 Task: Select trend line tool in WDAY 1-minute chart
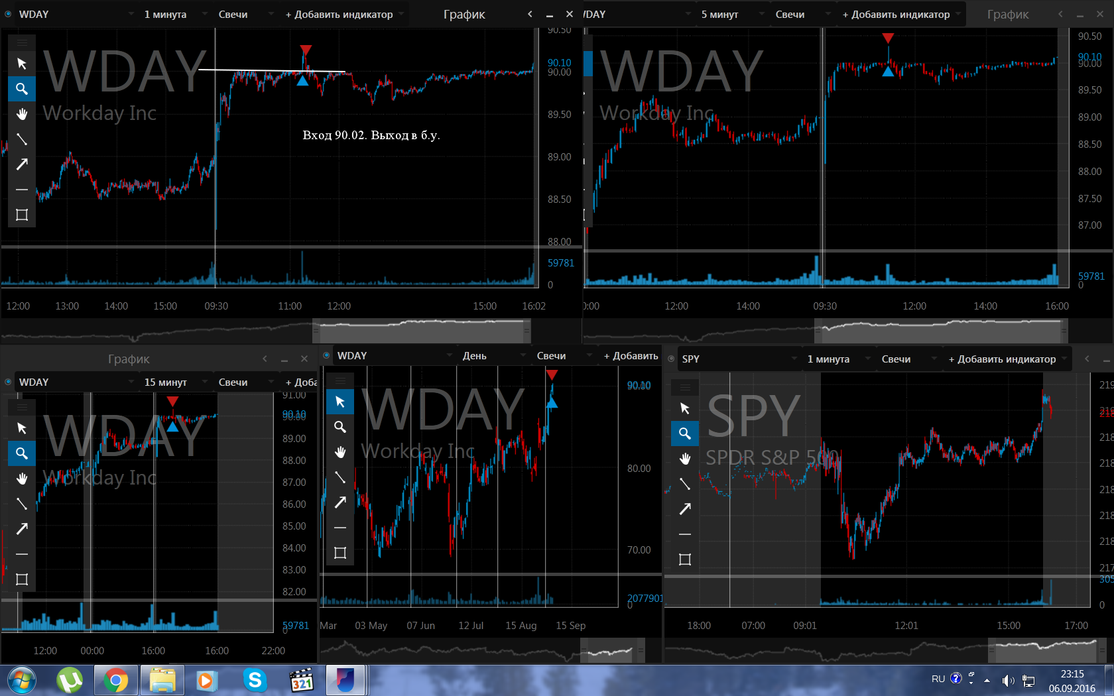[x=22, y=139]
